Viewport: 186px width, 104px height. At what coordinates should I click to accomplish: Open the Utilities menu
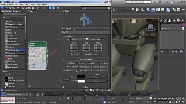(x=45, y=5)
